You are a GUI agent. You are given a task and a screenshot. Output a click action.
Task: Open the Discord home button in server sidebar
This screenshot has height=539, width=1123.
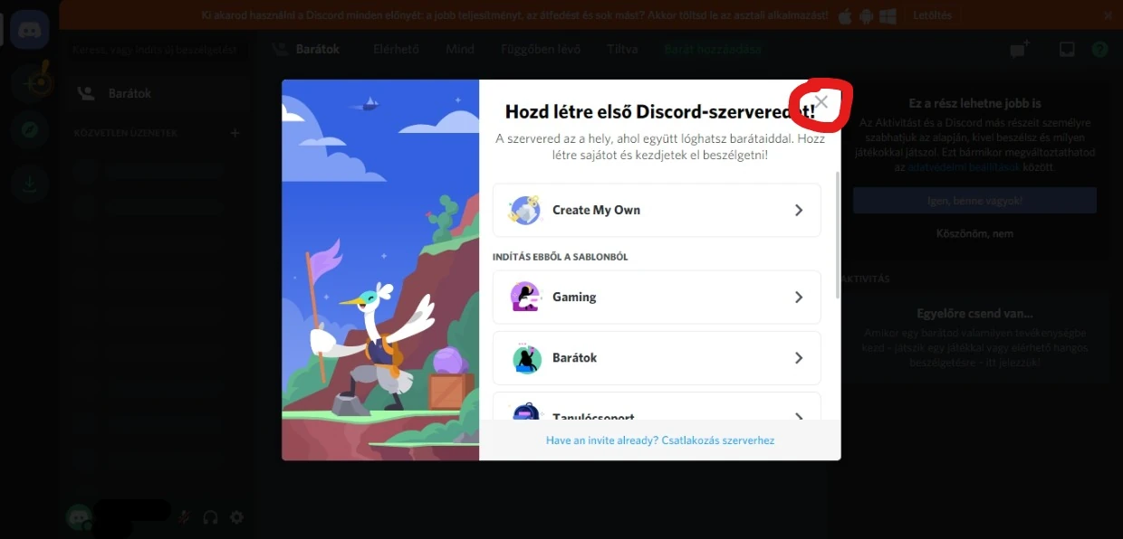point(30,30)
